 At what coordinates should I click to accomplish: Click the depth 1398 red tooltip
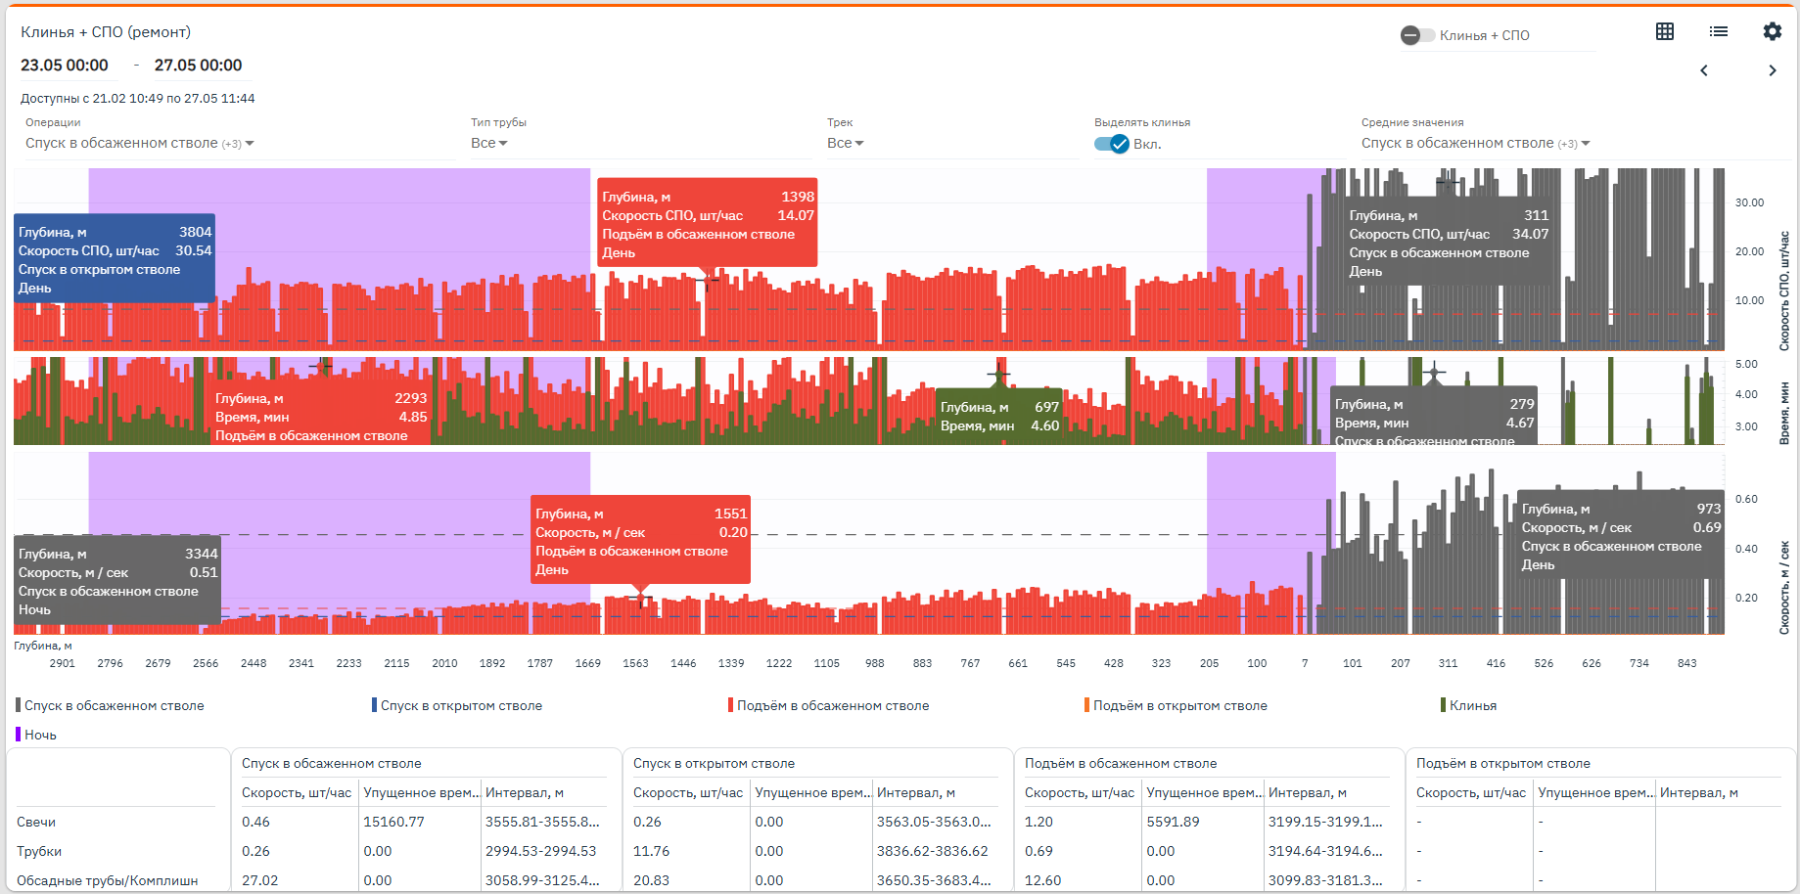click(x=708, y=223)
